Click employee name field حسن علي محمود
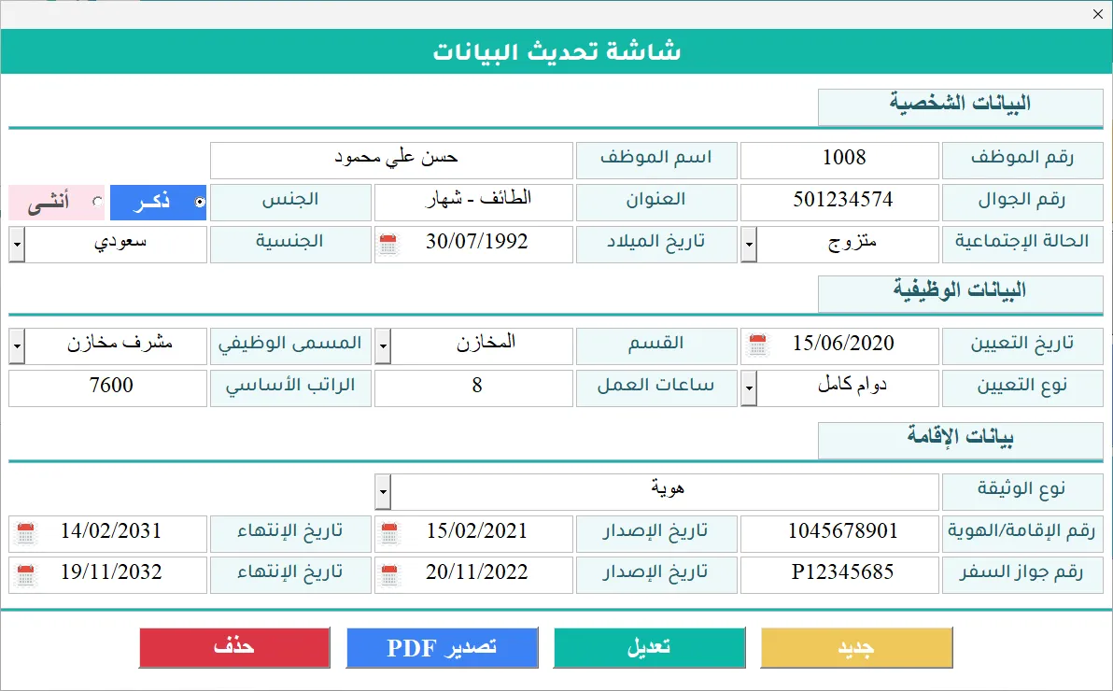1113x691 pixels. [x=391, y=161]
